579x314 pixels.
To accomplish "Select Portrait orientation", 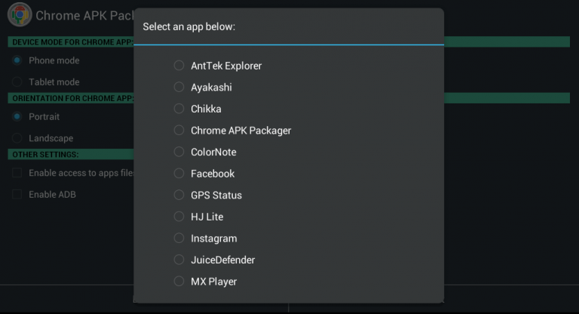I will pos(17,117).
